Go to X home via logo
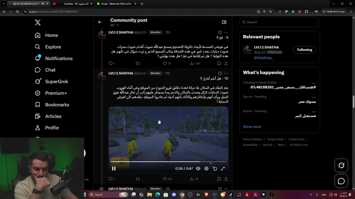 tap(38, 22)
